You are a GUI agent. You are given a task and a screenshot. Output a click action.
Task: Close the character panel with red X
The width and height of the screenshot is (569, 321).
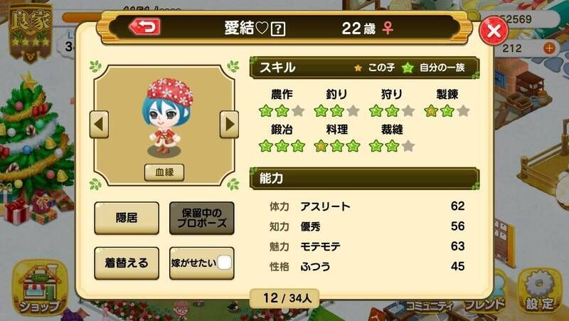coord(494,31)
